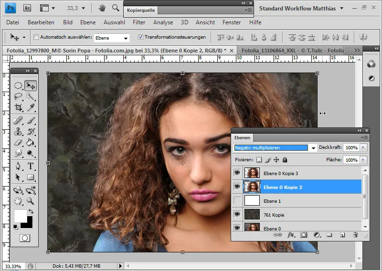Image resolution: width=382 pixels, height=271 pixels.
Task: Create new fill or adjustment layer
Action: click(317, 235)
